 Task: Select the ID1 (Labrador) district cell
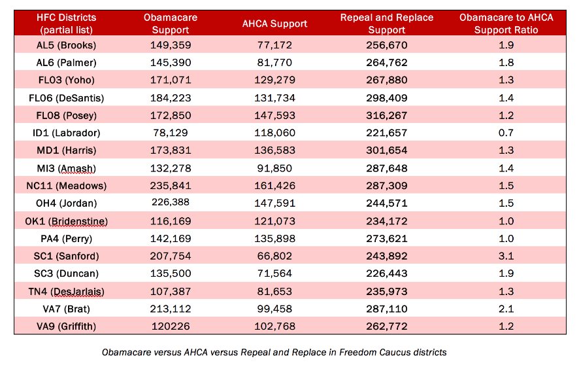tap(67, 133)
